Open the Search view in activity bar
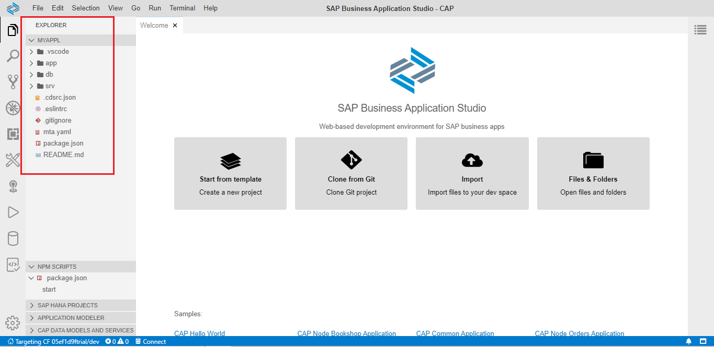The width and height of the screenshot is (714, 347). (13, 56)
